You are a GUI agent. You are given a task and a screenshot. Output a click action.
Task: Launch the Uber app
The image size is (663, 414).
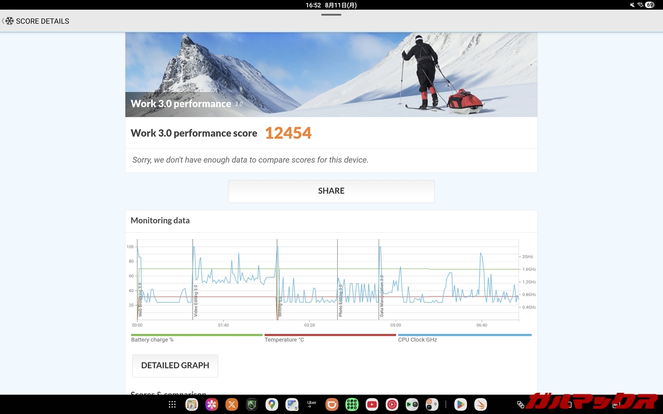(311, 405)
